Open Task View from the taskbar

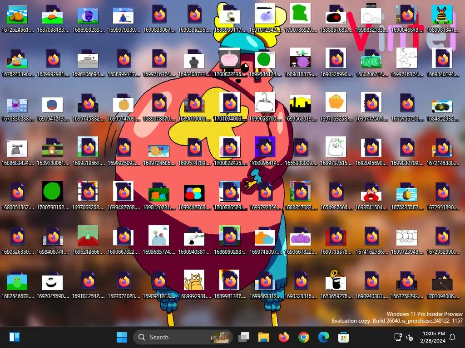(244, 337)
